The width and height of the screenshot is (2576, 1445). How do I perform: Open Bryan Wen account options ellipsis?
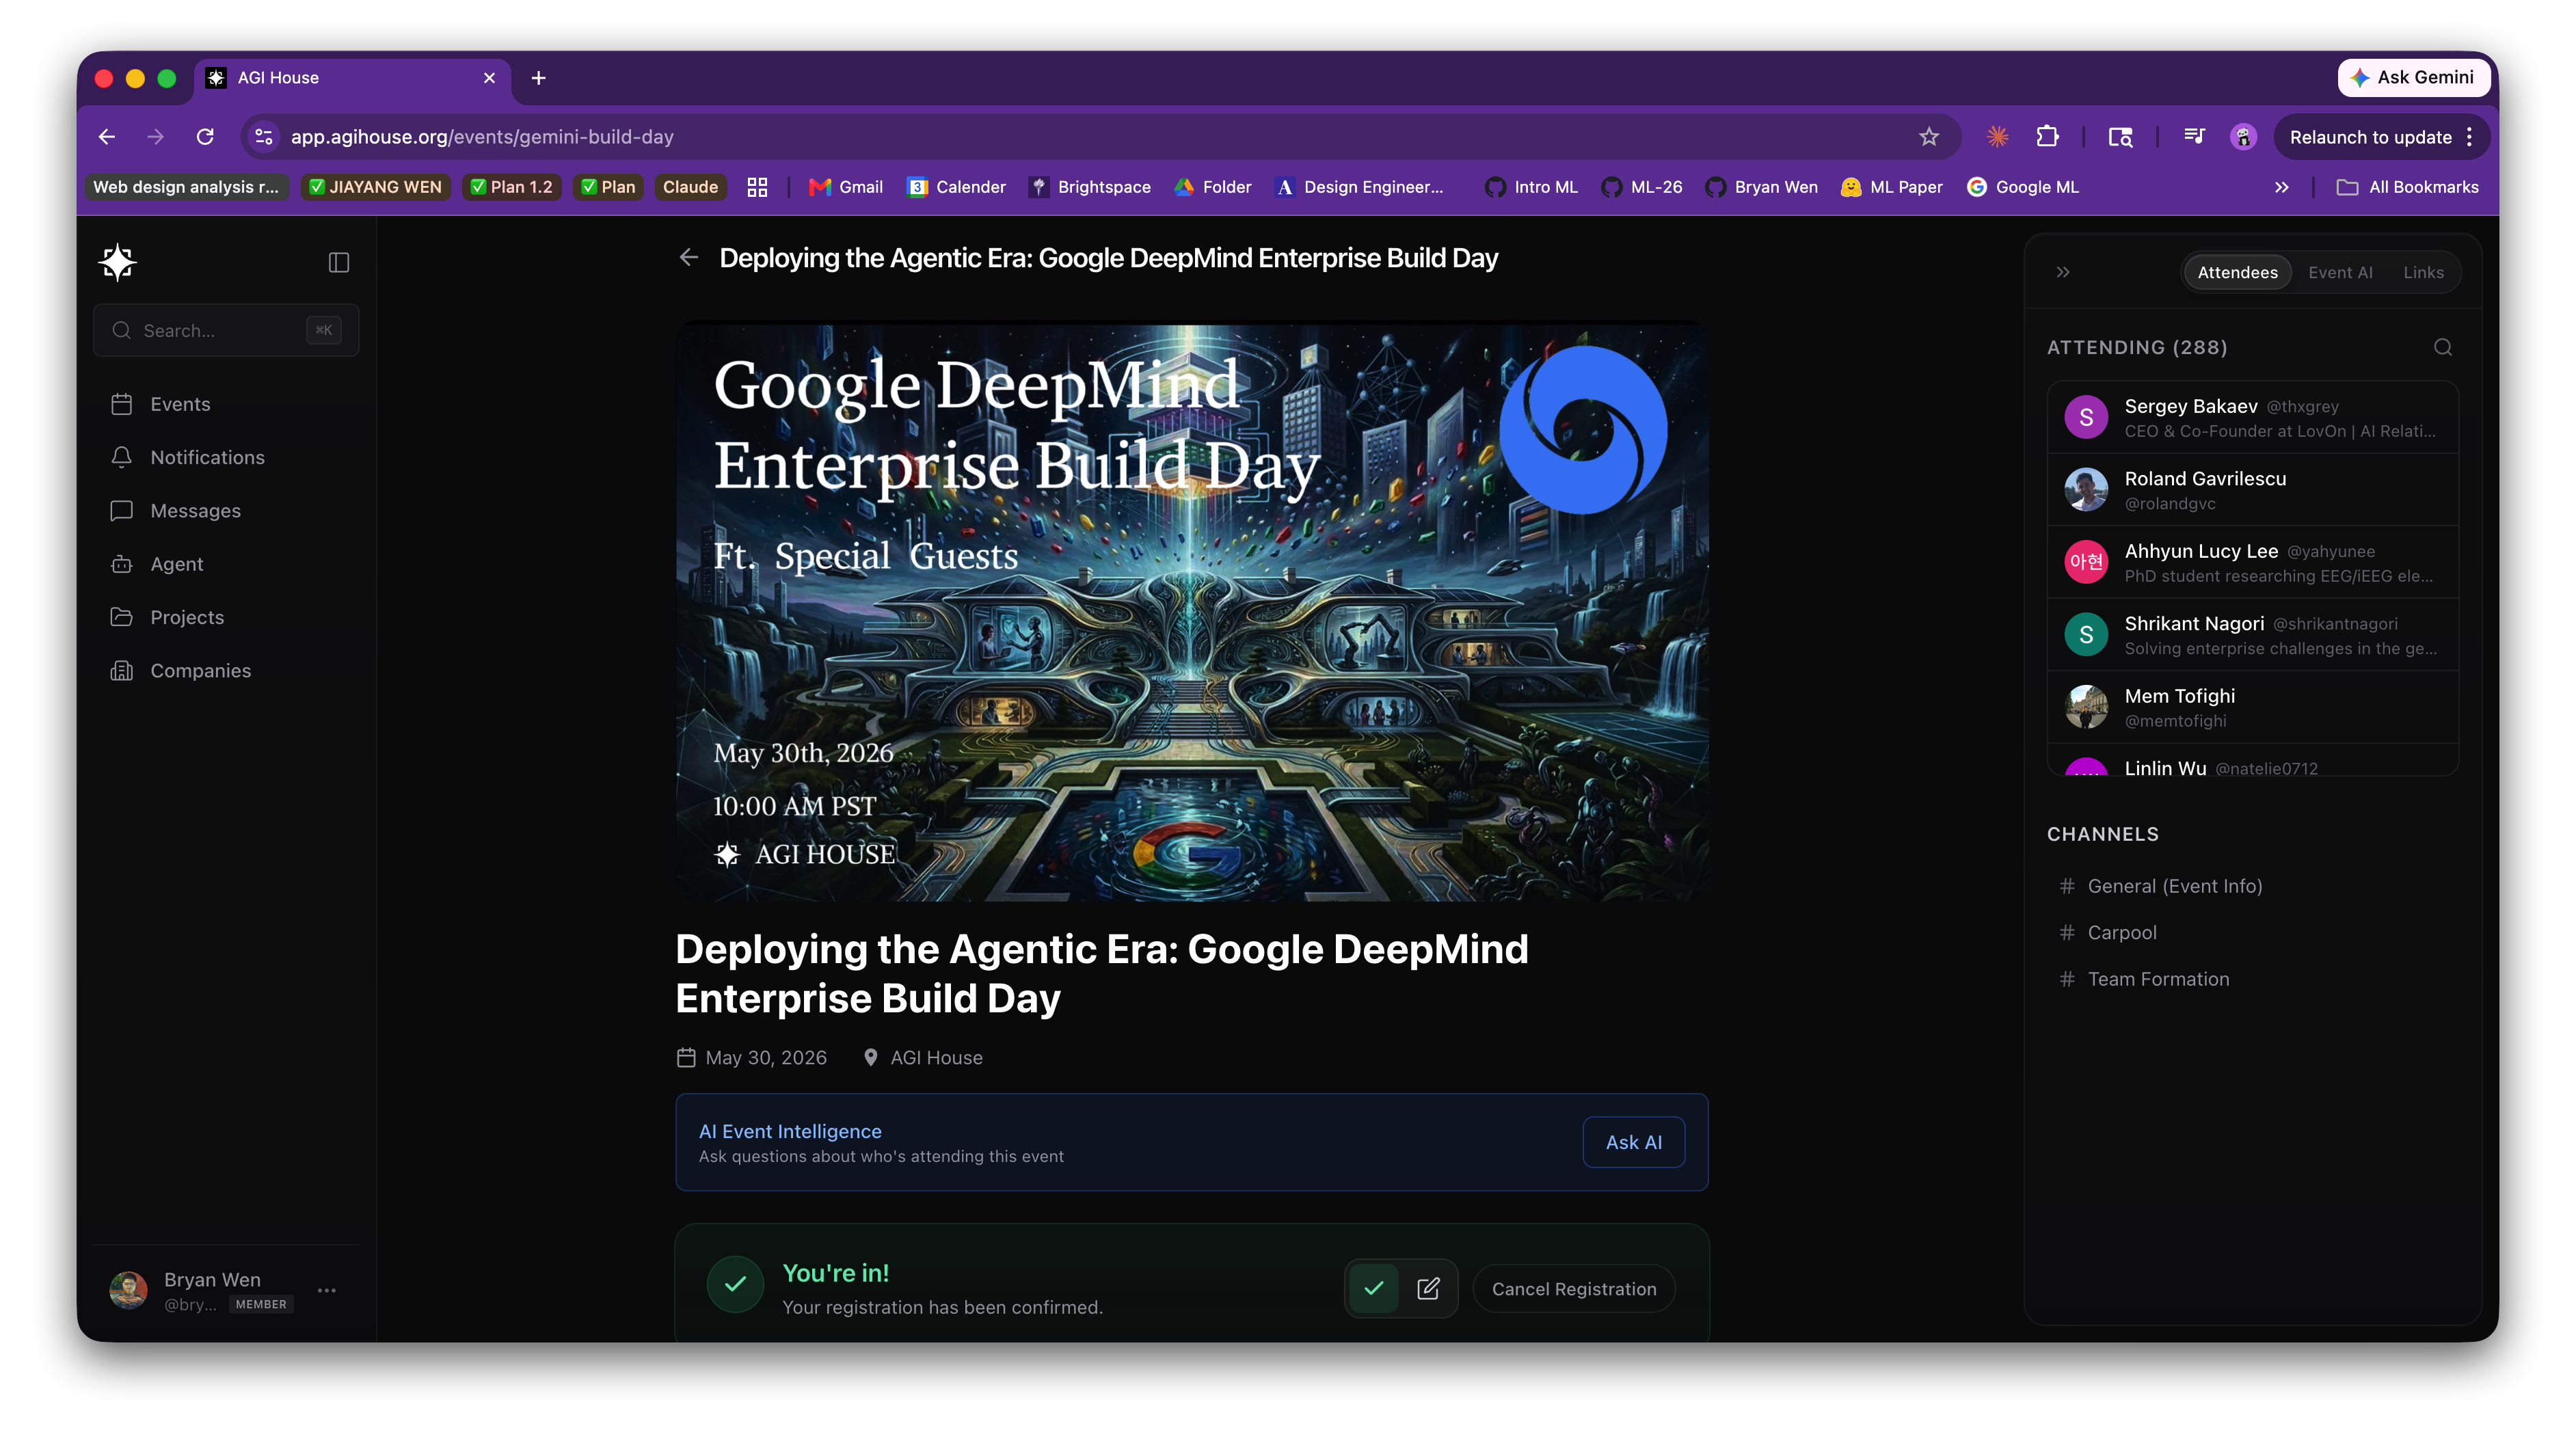(327, 1290)
